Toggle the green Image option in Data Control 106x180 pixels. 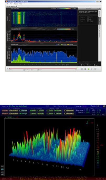click(23, 114)
